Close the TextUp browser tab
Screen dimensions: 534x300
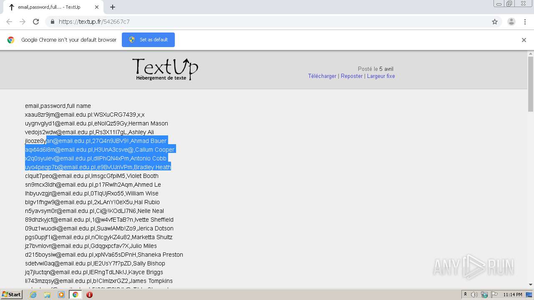point(97,7)
